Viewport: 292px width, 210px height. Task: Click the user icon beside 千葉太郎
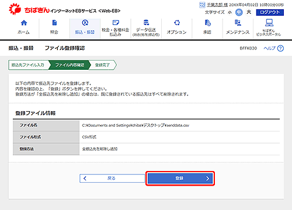click(x=202, y=5)
